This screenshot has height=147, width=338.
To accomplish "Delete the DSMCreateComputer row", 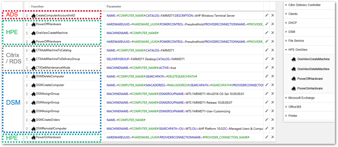I will [x=273, y=85].
